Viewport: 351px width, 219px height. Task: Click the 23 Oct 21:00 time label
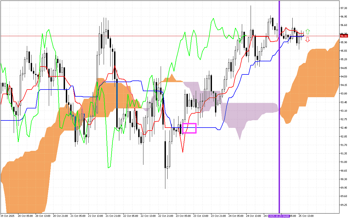(218, 216)
